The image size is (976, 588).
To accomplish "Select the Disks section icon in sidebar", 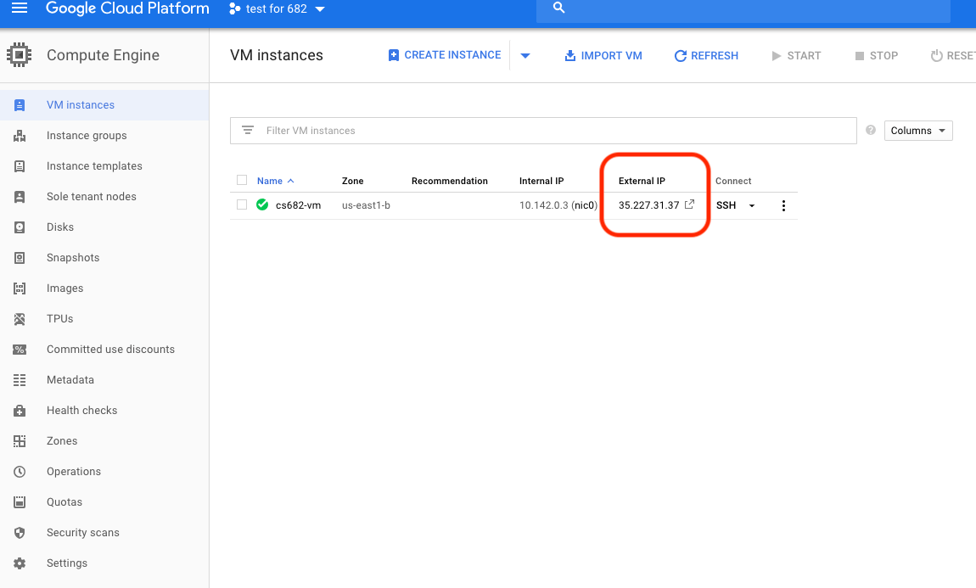I will [x=20, y=227].
